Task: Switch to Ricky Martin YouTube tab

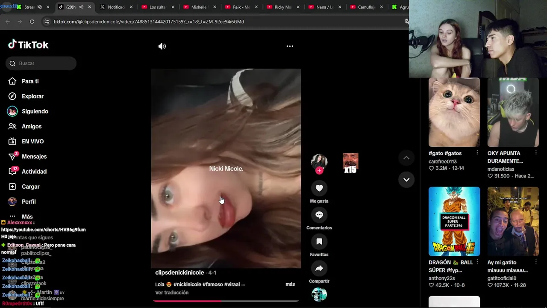Action: point(283,7)
